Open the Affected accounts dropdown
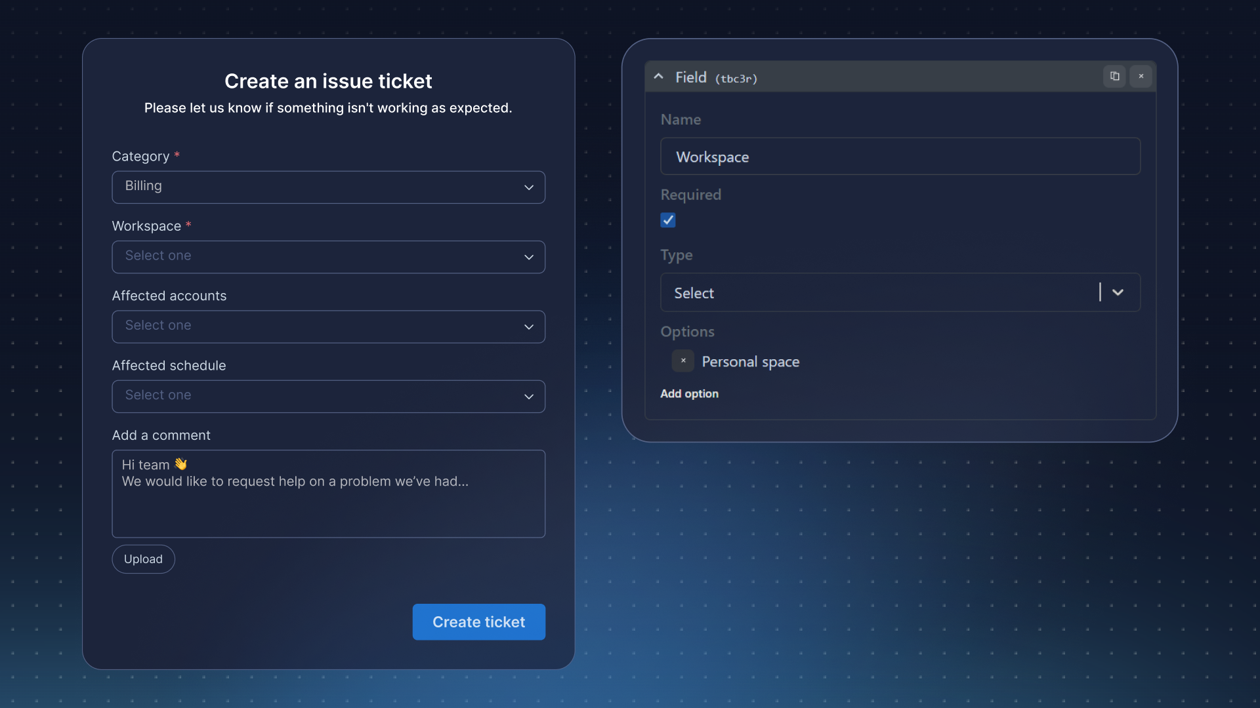Image resolution: width=1260 pixels, height=708 pixels. pos(328,326)
